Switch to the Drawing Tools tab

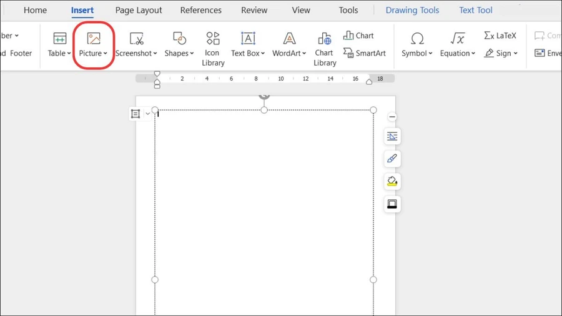pos(412,10)
